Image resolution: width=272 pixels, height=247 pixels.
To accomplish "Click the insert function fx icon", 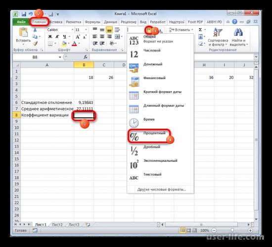I will tap(86, 57).
